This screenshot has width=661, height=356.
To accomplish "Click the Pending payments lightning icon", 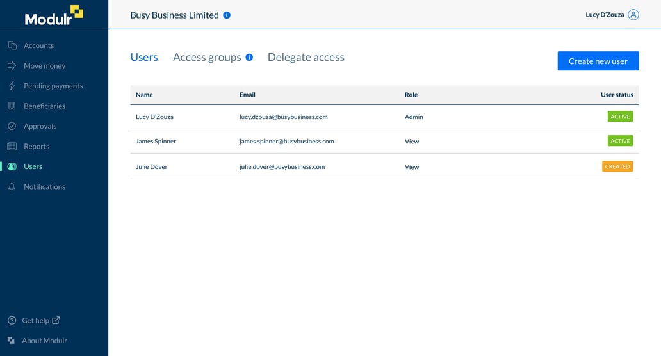I will pyautogui.click(x=12, y=86).
